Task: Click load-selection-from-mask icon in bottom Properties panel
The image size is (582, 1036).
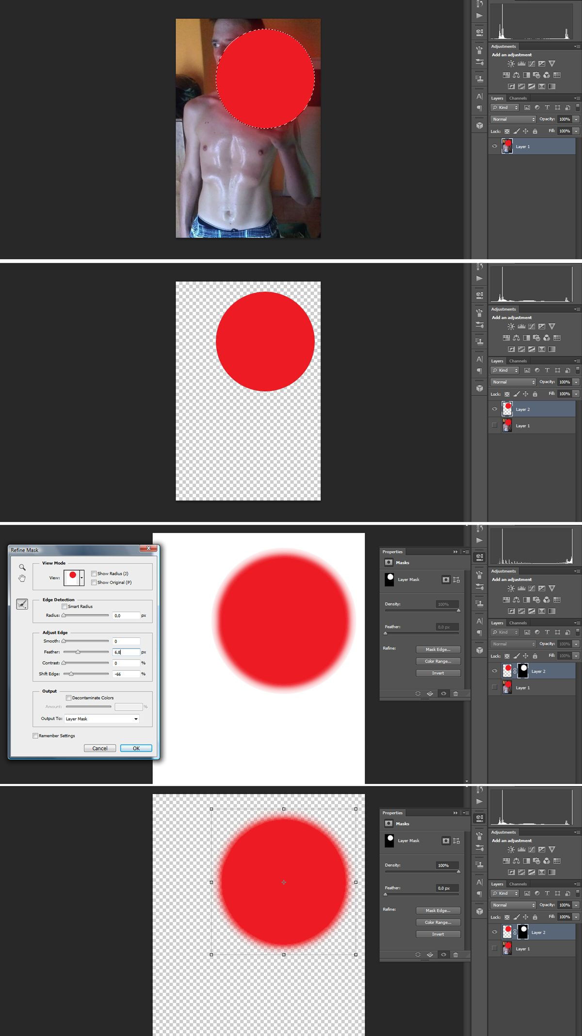Action: pyautogui.click(x=418, y=955)
